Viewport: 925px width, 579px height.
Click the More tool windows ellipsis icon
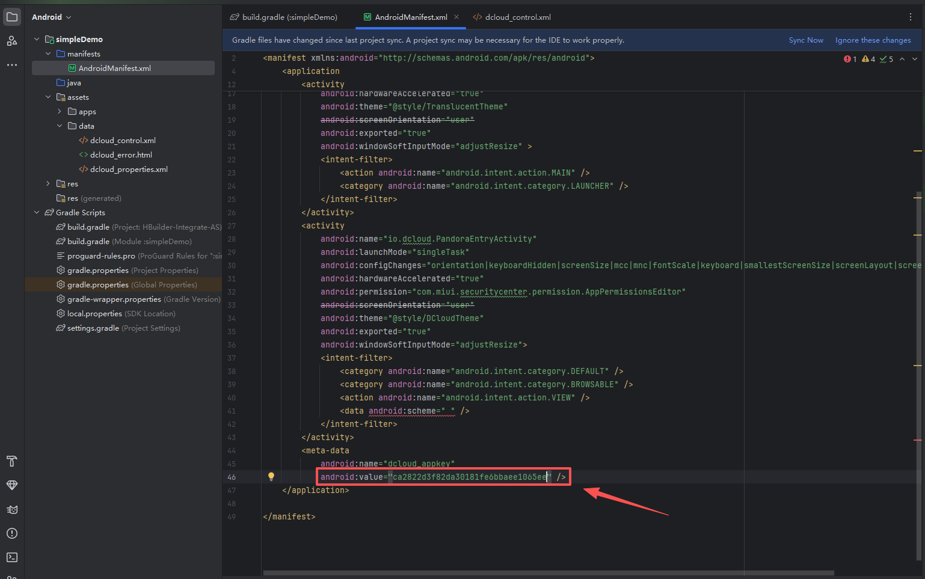point(12,65)
